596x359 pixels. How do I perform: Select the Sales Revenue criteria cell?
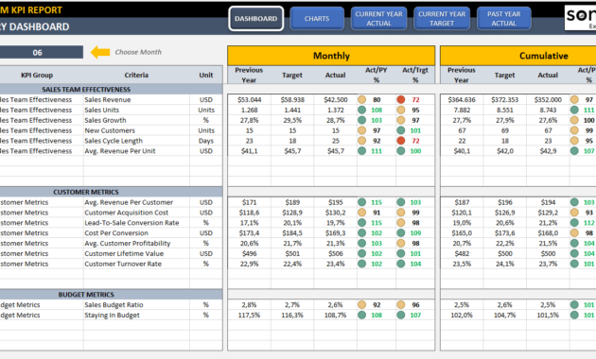point(136,100)
